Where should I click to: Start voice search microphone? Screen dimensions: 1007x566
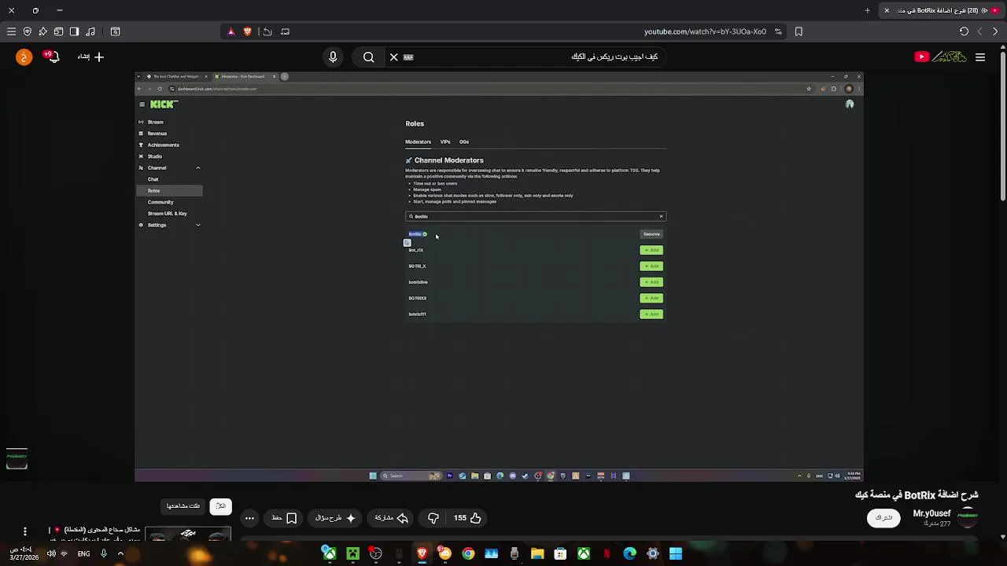pos(333,57)
